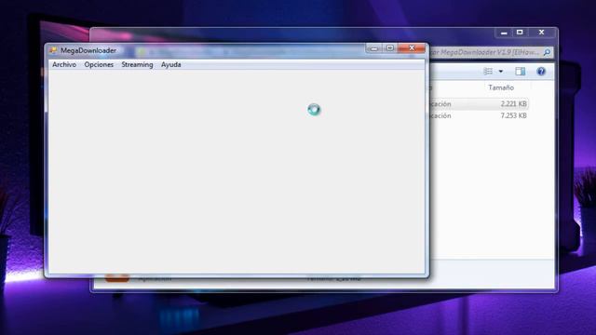Viewport: 596px width, 335px height.
Task: Change view layout icon in Explorer toolbar
Action: tap(488, 71)
